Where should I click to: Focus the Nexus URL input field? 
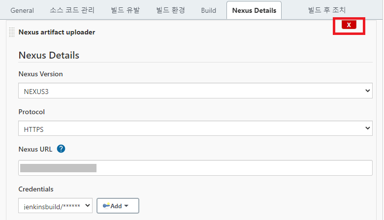(195, 168)
